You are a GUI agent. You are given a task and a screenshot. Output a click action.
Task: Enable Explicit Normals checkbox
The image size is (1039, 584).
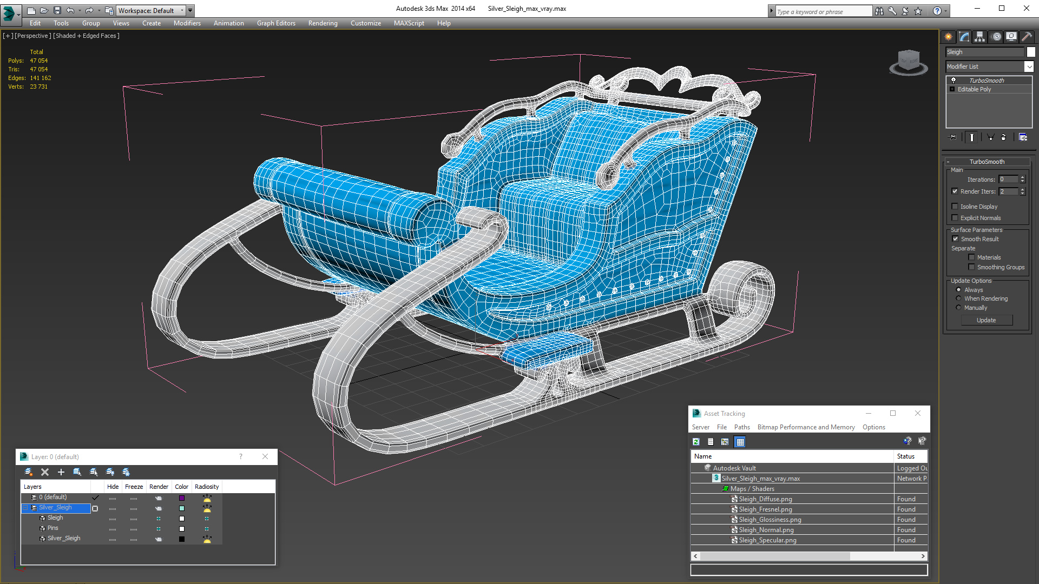(x=955, y=218)
